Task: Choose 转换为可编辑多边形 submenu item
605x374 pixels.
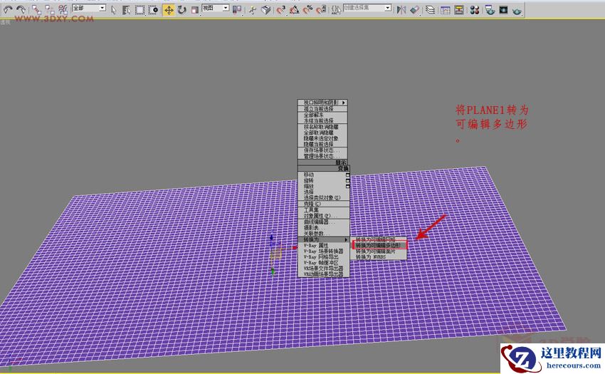Action: coord(378,245)
